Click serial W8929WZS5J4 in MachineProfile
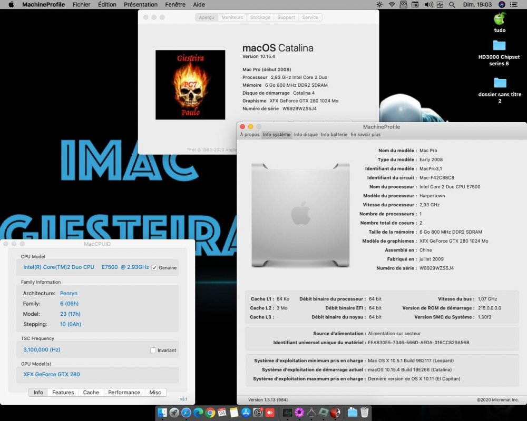Viewport: 527px width, 421px height. 436,268
